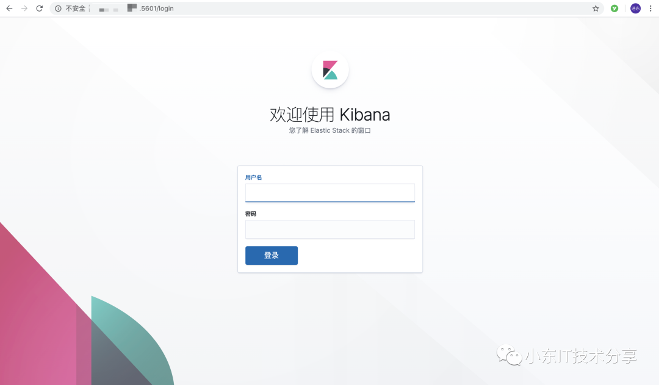
Task: Click the WeChat watermark icon
Action: pyautogui.click(x=510, y=355)
